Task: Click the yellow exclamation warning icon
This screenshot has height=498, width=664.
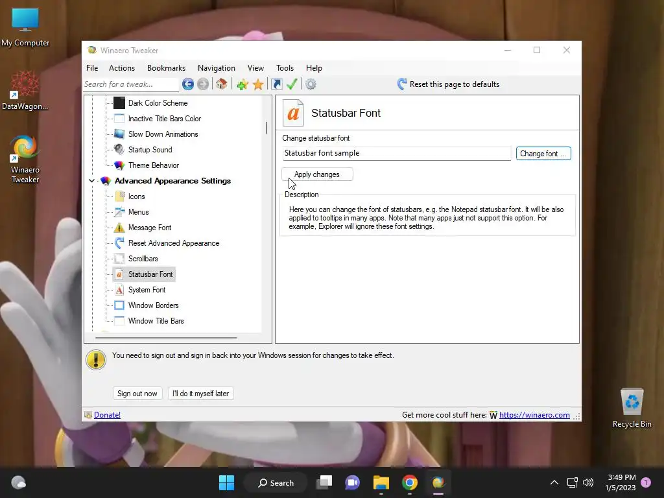Action: tap(96, 360)
